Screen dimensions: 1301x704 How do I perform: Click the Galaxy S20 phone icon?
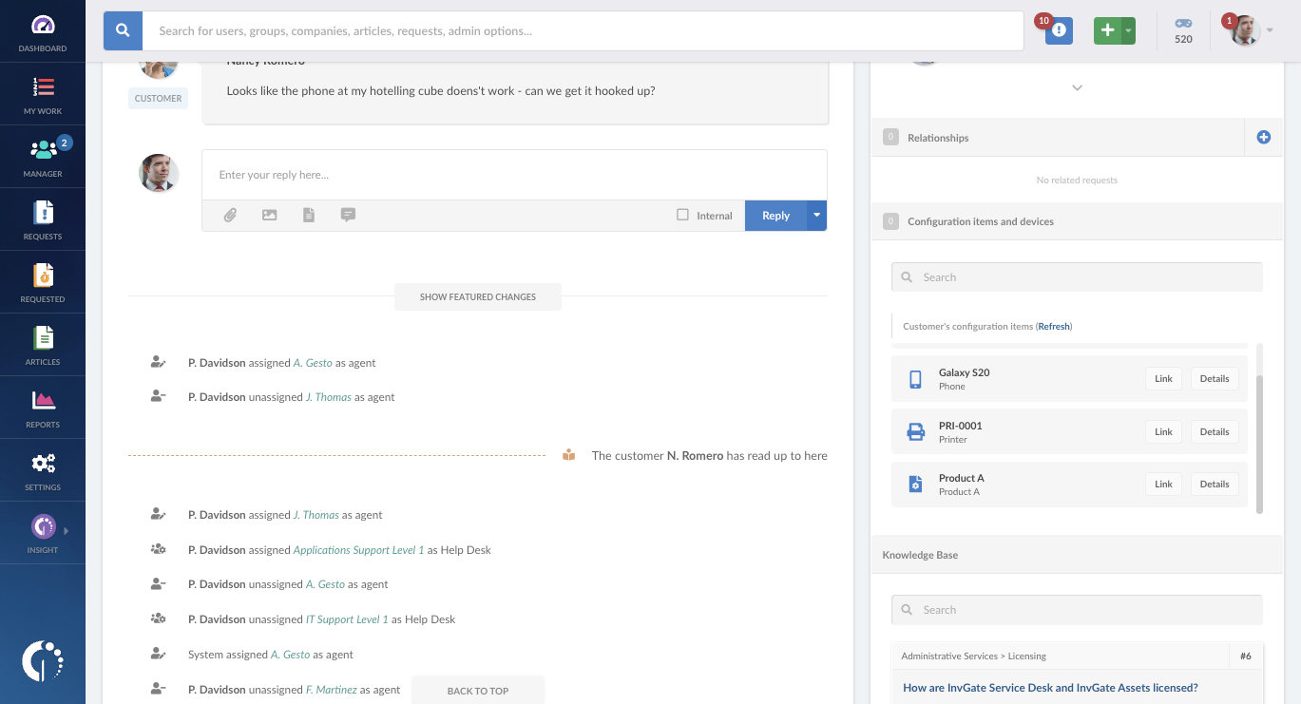pos(915,379)
